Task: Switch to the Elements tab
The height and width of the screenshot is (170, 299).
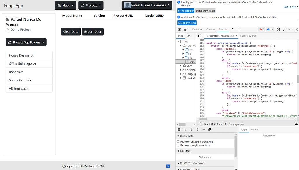Action: tap(197, 29)
